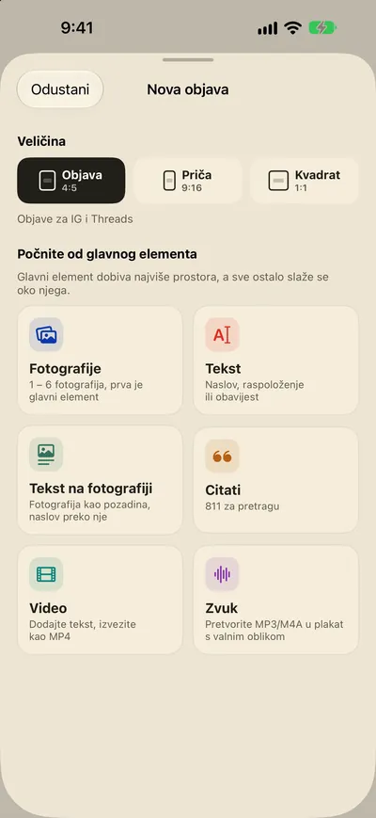376x818 pixels.
Task: Choose the orange Citati quotation marks icon
Action: pyautogui.click(x=223, y=456)
